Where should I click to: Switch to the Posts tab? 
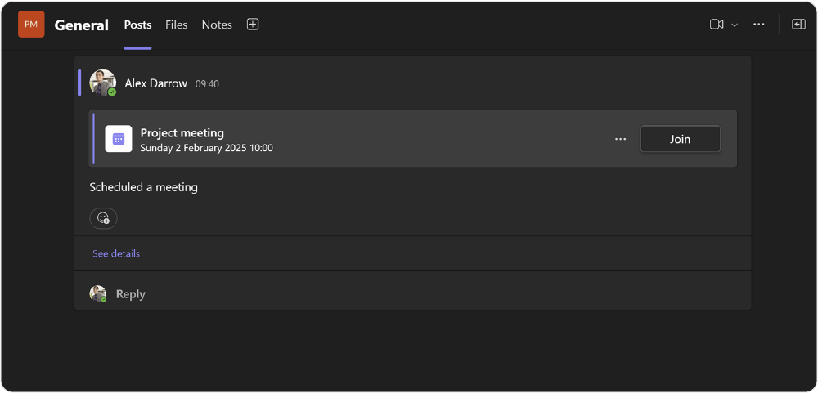point(137,25)
